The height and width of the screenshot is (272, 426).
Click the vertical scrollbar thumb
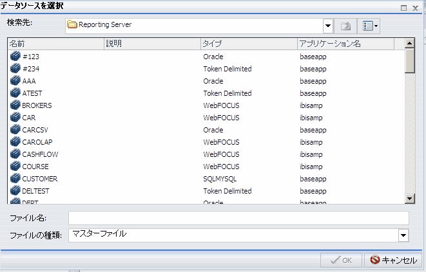click(410, 60)
